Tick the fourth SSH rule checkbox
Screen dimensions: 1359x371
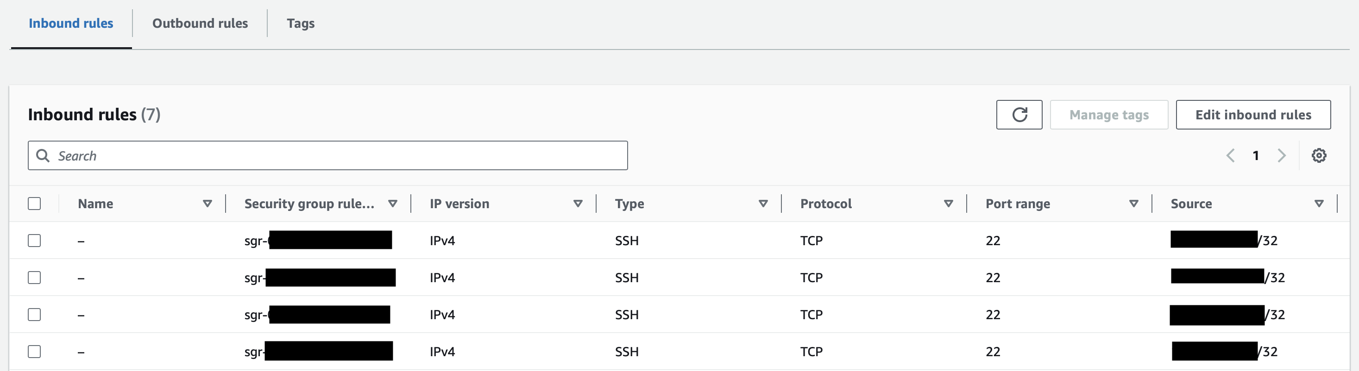(34, 352)
